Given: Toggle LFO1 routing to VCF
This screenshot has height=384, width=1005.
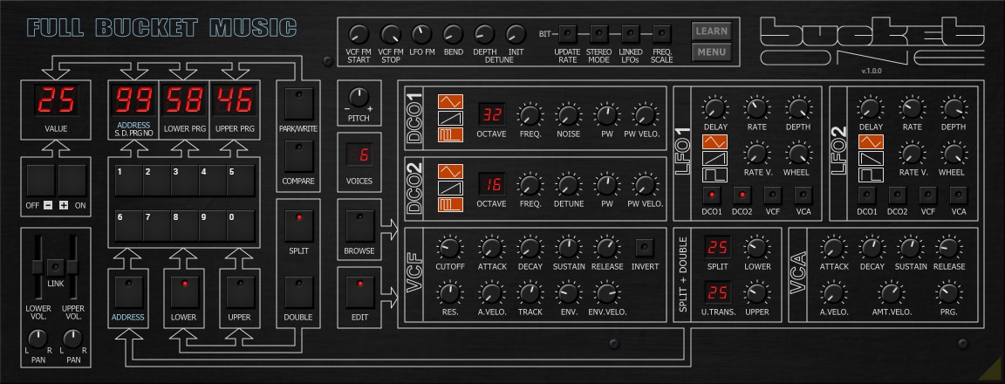Looking at the screenshot, I should point(772,195).
